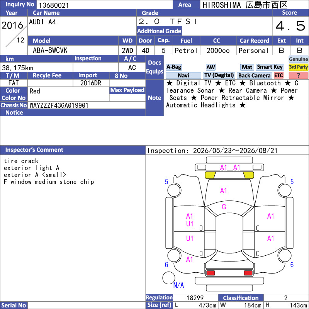The height and width of the screenshot is (309, 309).
Task: Click the AC air conditioning value
Action: coord(132,68)
